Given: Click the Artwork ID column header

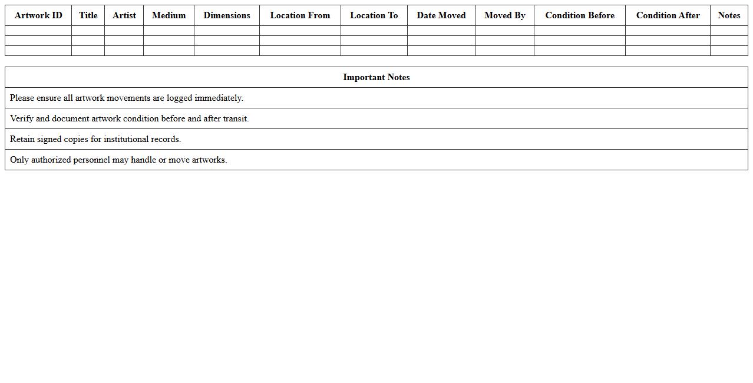Looking at the screenshot, I should 38,15.
